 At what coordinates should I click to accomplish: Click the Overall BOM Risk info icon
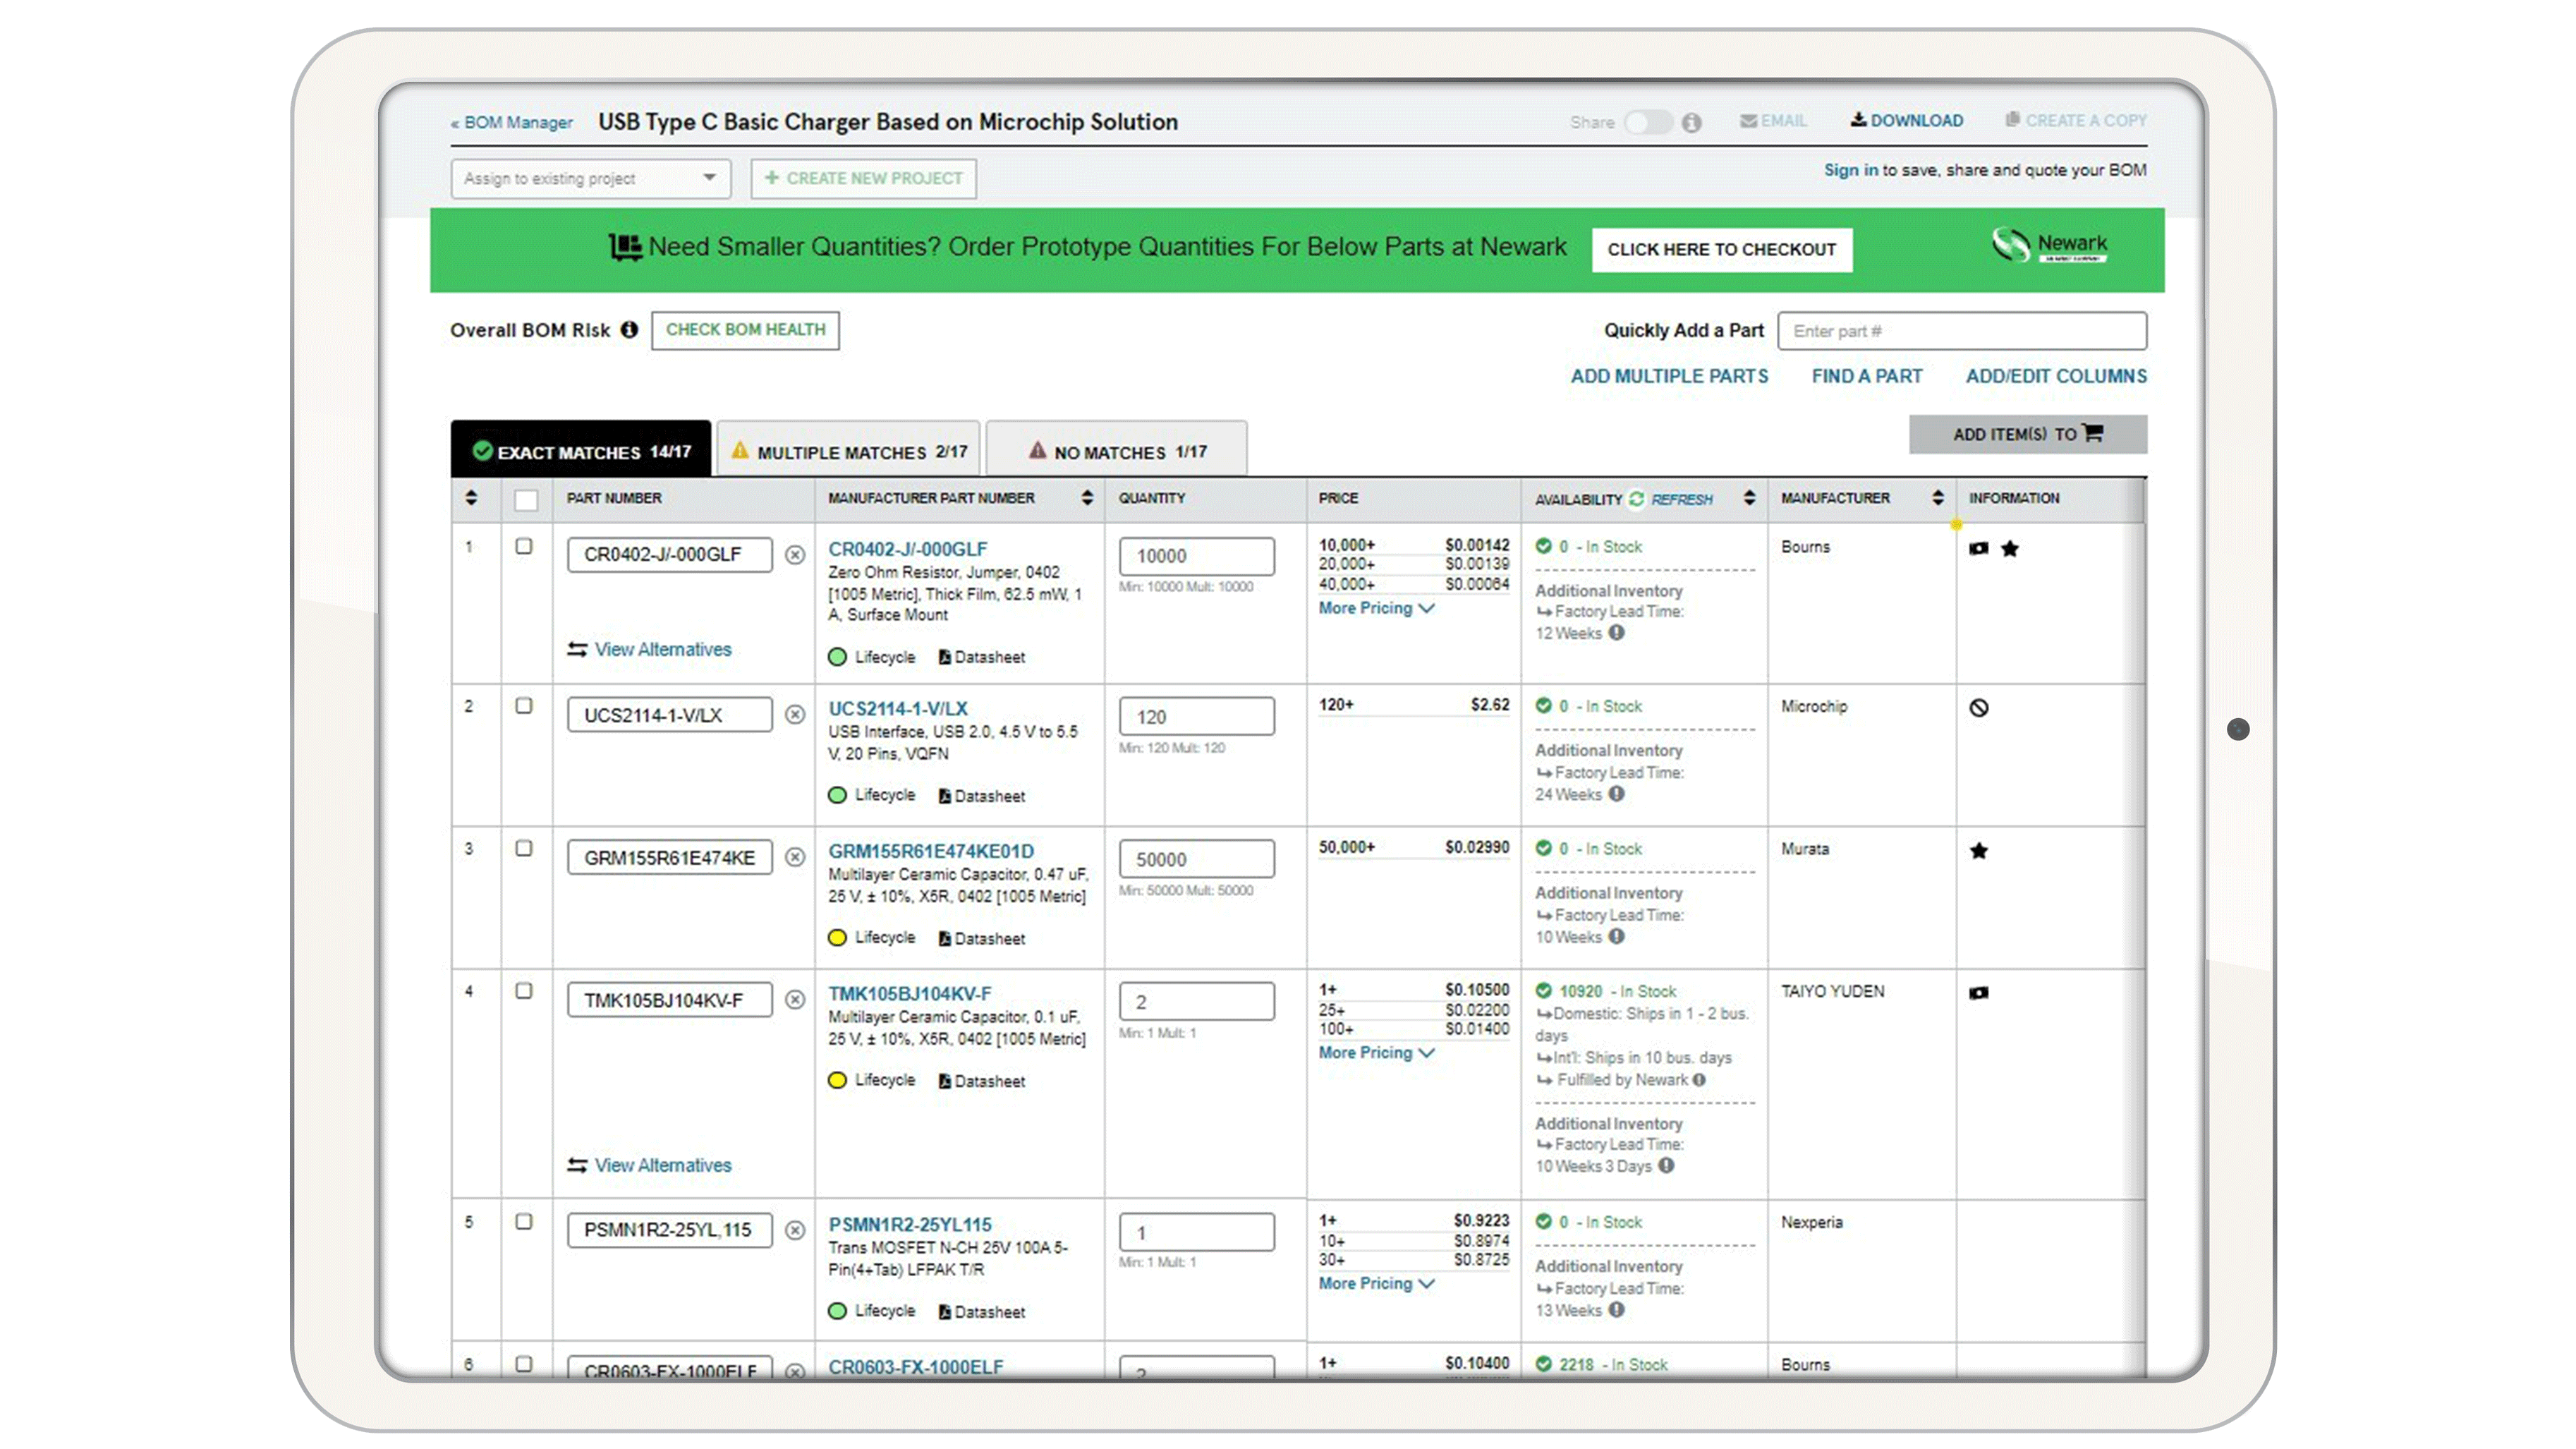pos(629,329)
